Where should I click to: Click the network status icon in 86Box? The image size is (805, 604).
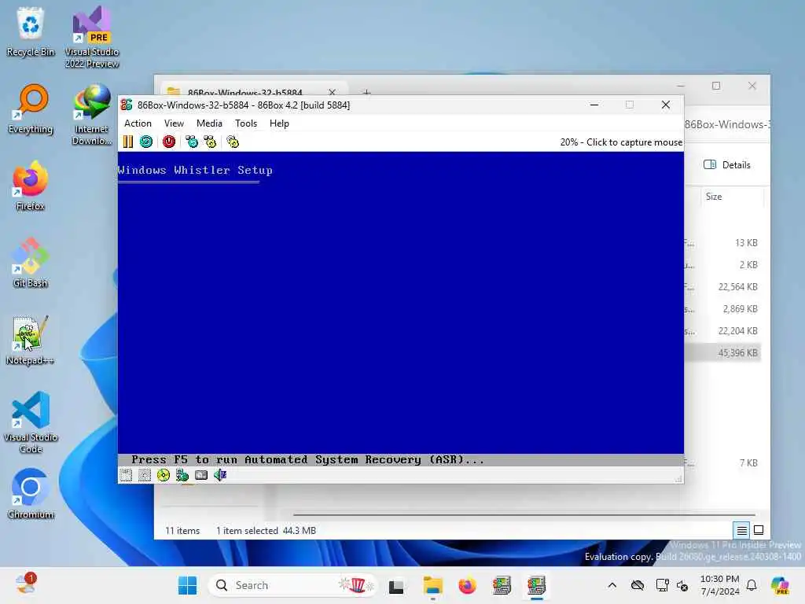182,475
